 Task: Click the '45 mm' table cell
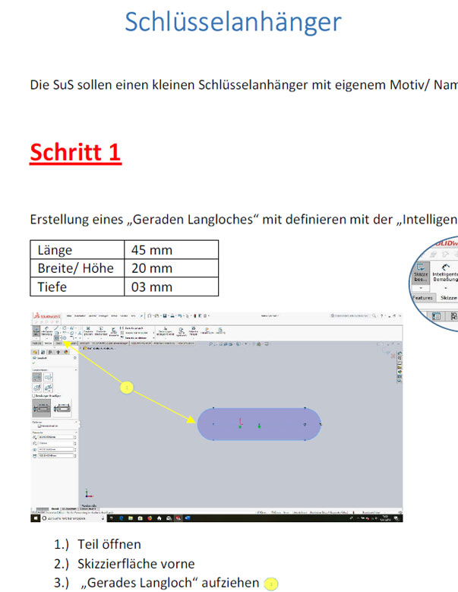click(x=172, y=249)
